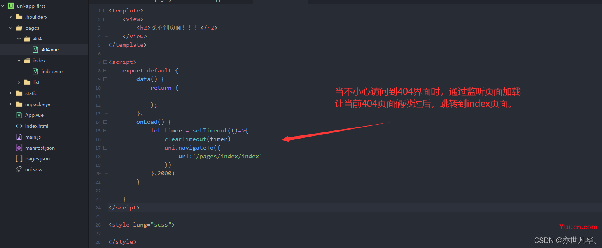Open the manifest.json file
602x248 pixels.
40,148
